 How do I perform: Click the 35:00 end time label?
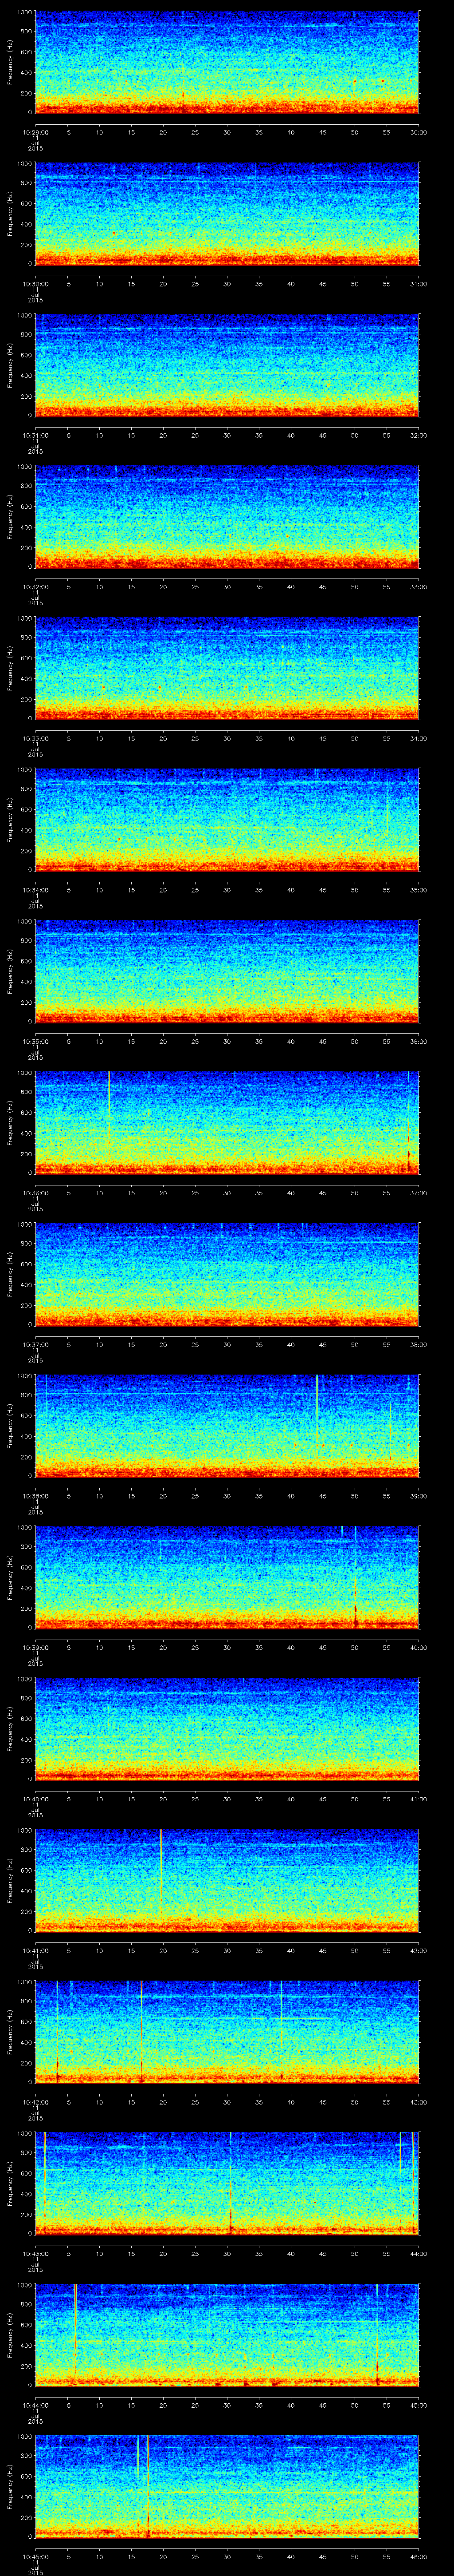pyautogui.click(x=418, y=890)
